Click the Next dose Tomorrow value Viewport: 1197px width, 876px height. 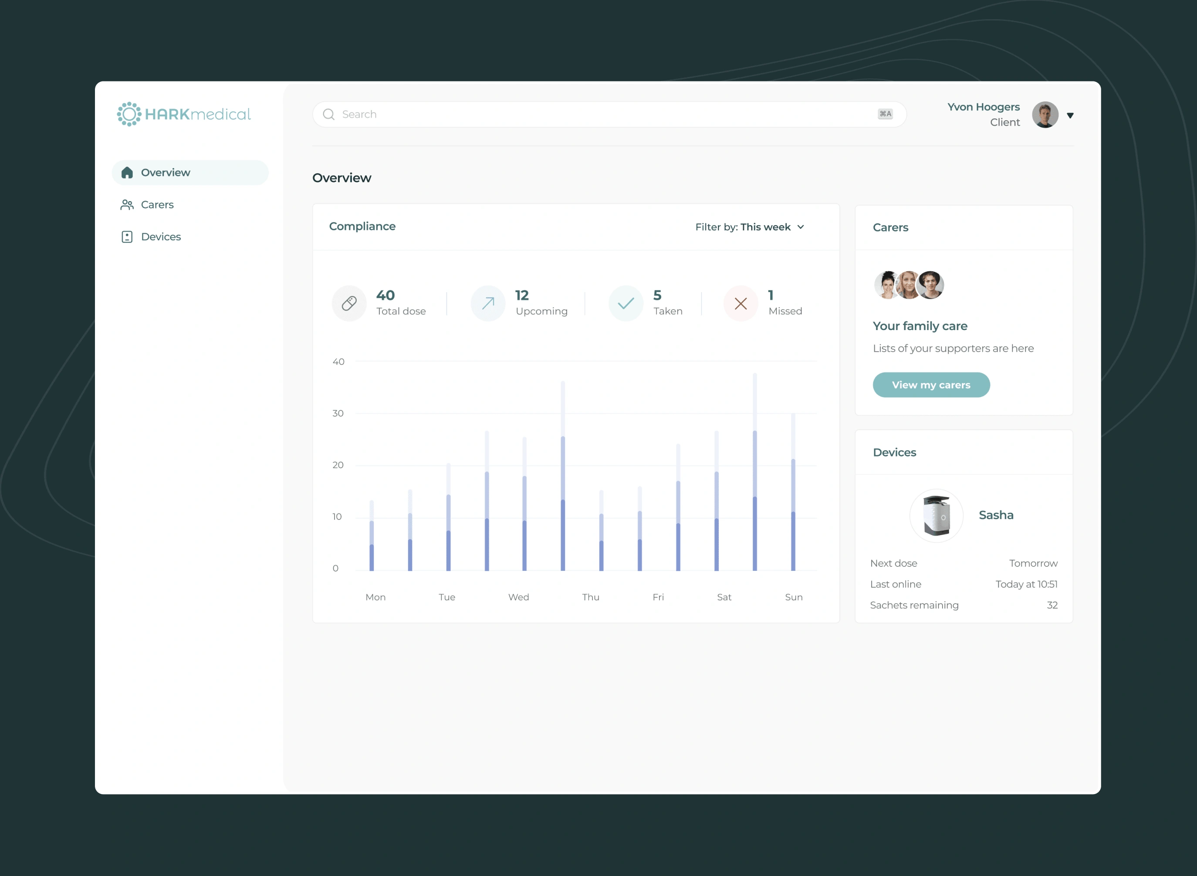1033,563
